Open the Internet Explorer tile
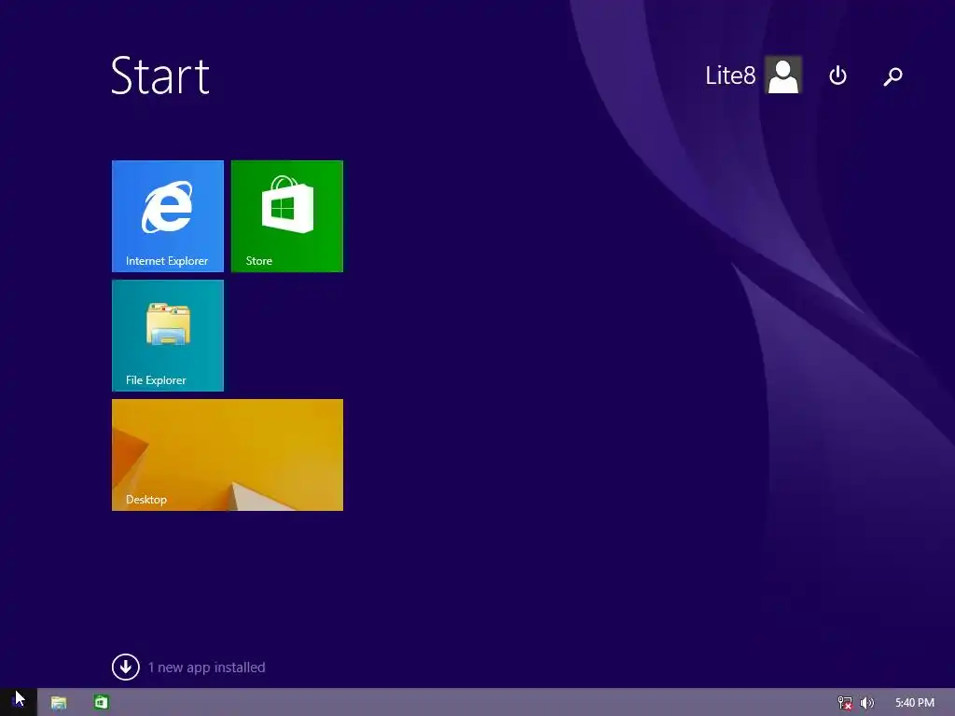Image resolution: width=955 pixels, height=716 pixels. 168,216
